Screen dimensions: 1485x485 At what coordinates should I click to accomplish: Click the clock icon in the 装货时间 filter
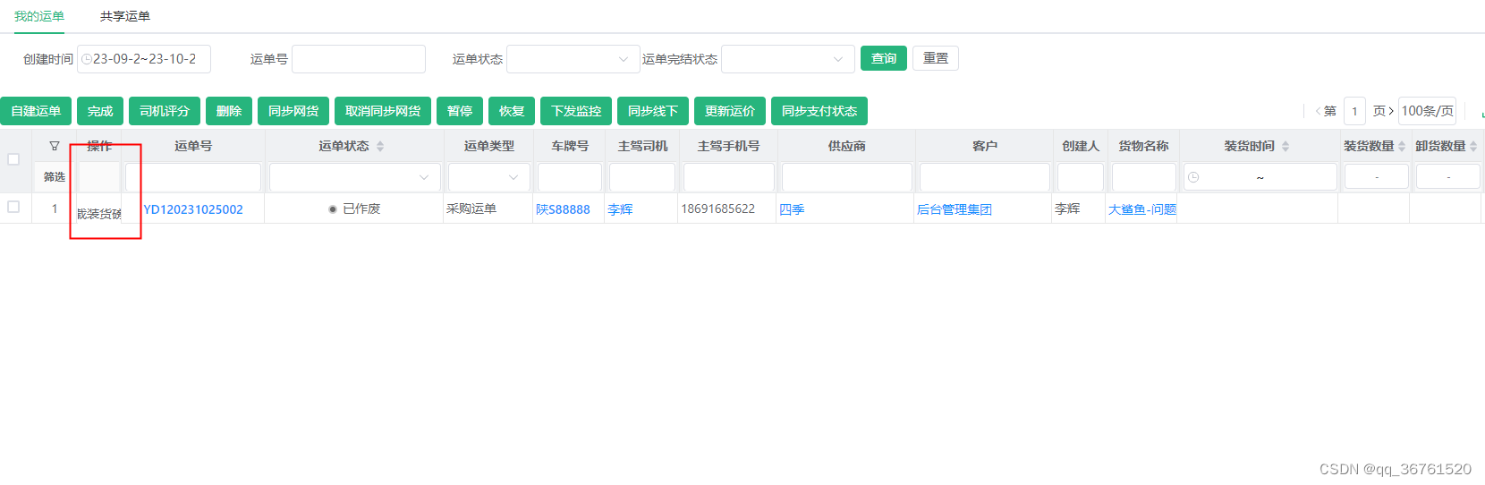1193,177
